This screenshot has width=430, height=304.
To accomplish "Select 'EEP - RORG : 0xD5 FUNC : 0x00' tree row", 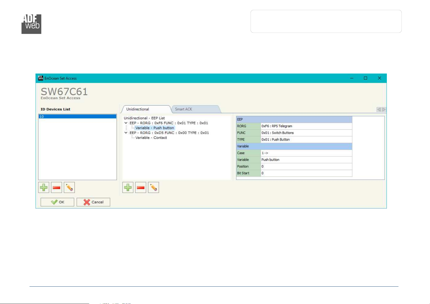I will tap(169, 133).
